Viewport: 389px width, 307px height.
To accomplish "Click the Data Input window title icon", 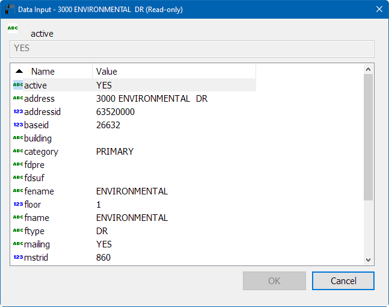I will pyautogui.click(x=10, y=10).
